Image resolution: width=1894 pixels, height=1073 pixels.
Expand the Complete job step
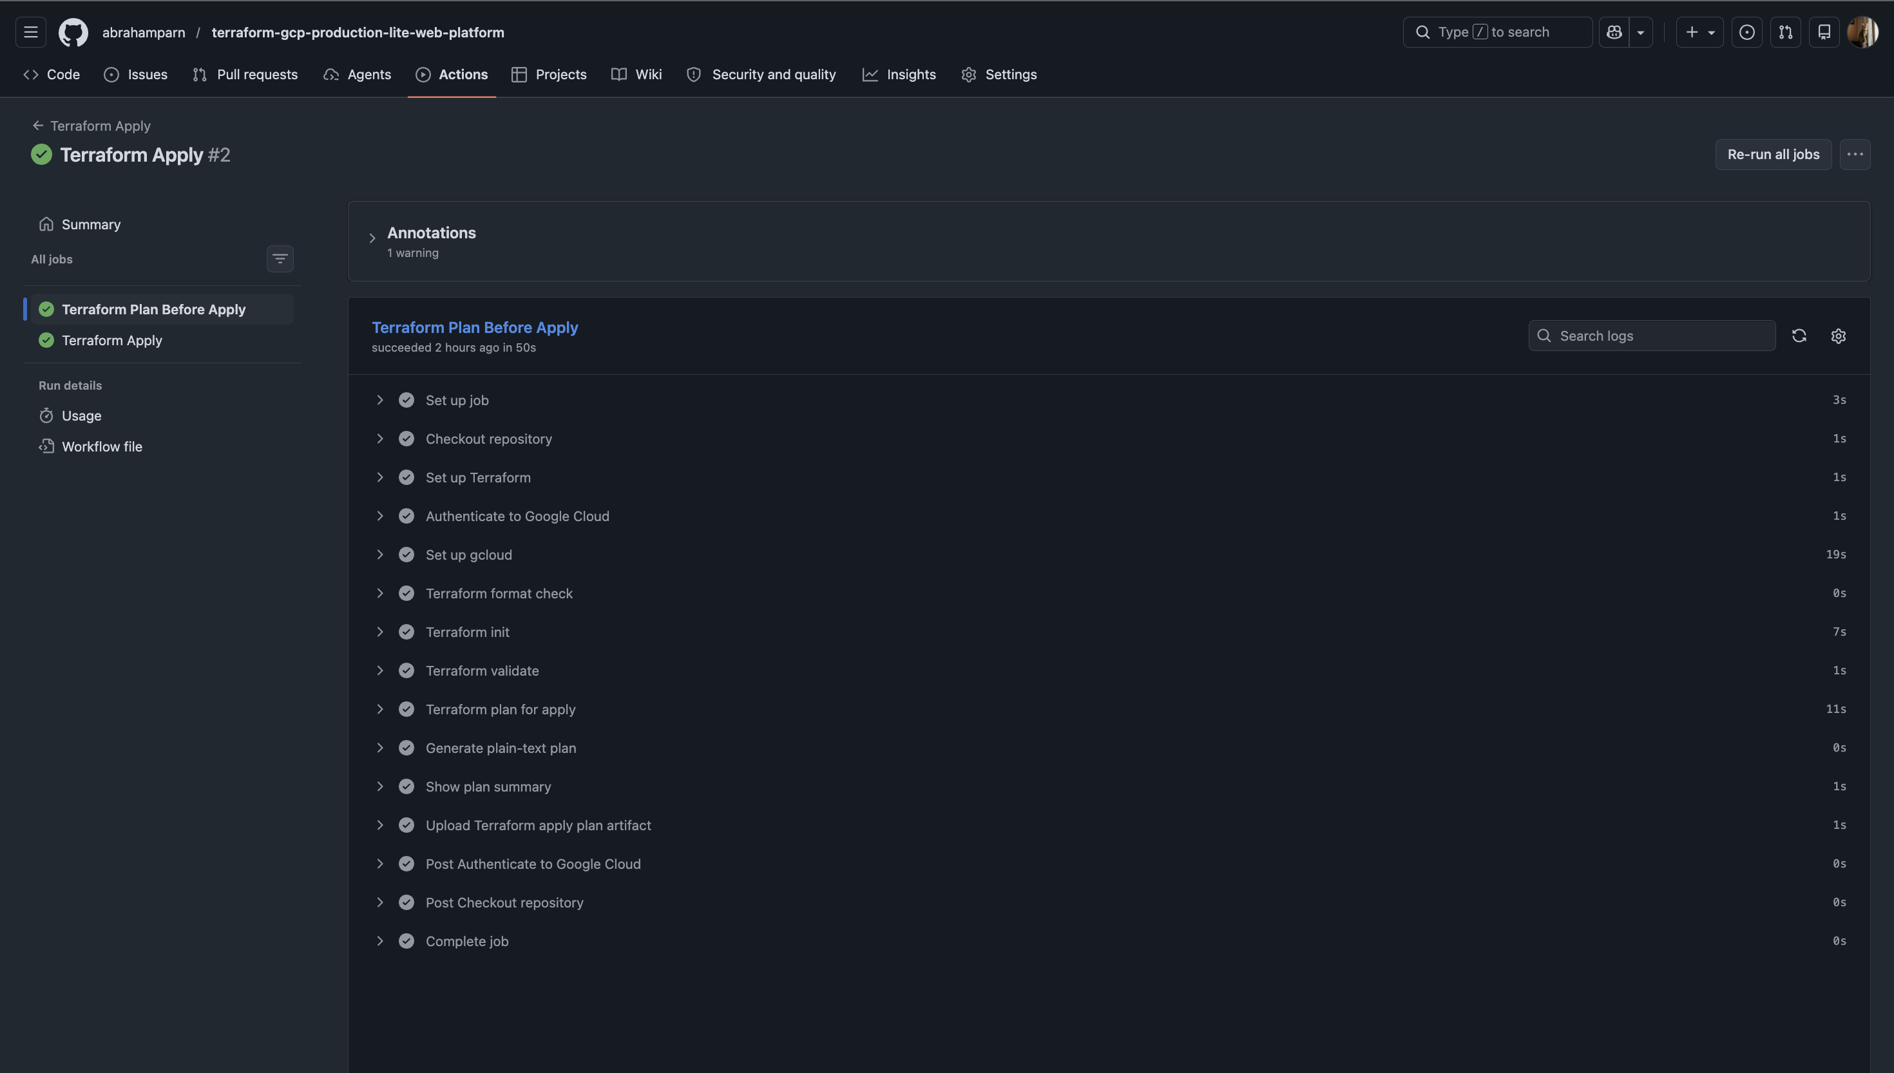pos(1109,942)
